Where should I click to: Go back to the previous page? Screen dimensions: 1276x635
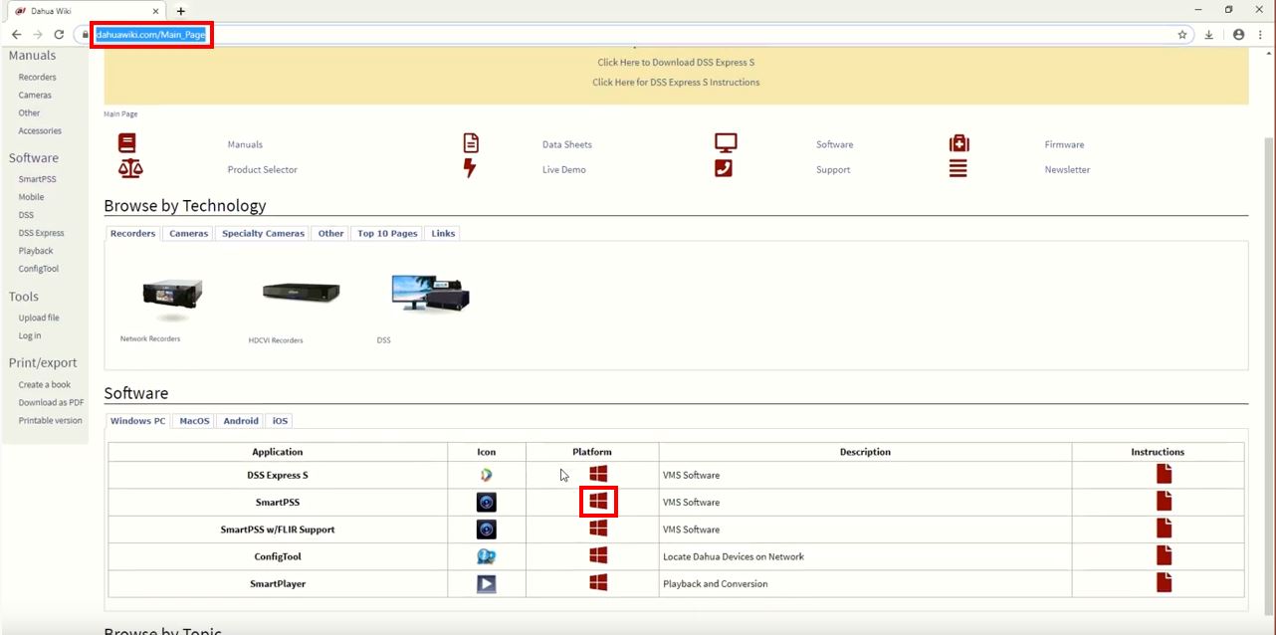pos(16,34)
